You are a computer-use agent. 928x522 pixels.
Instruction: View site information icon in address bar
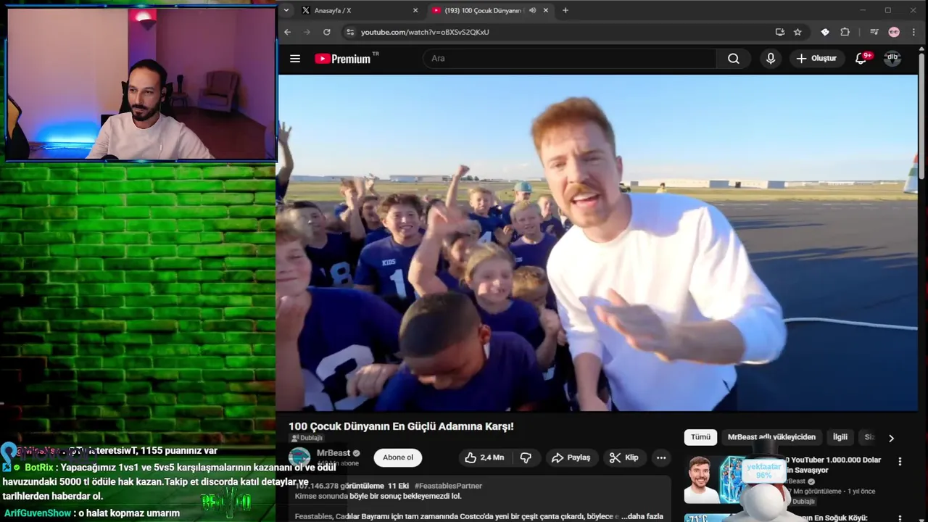[350, 32]
